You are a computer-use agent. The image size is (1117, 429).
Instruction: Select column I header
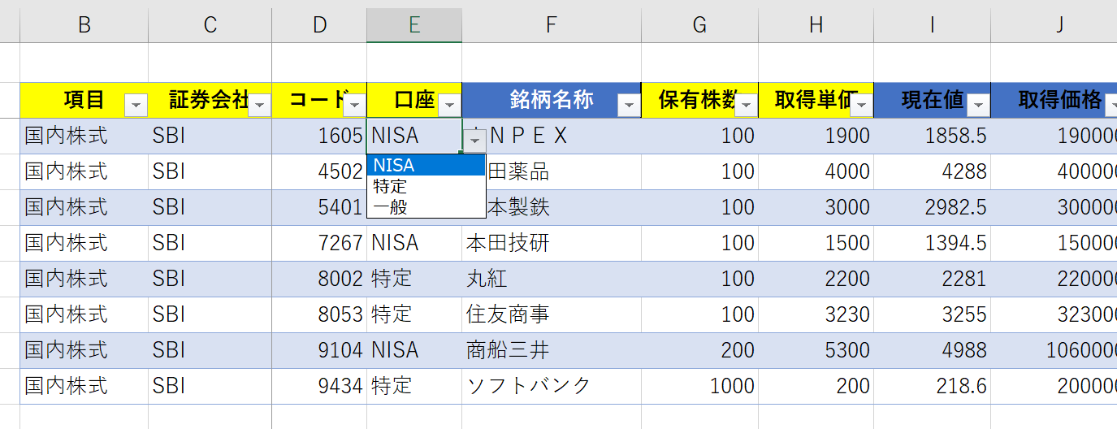pyautogui.click(x=933, y=25)
